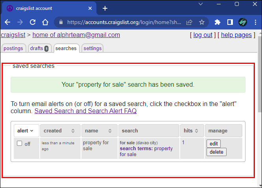The height and width of the screenshot is (188, 262).
Task: Maximize the browser window
Action: coord(237,4)
